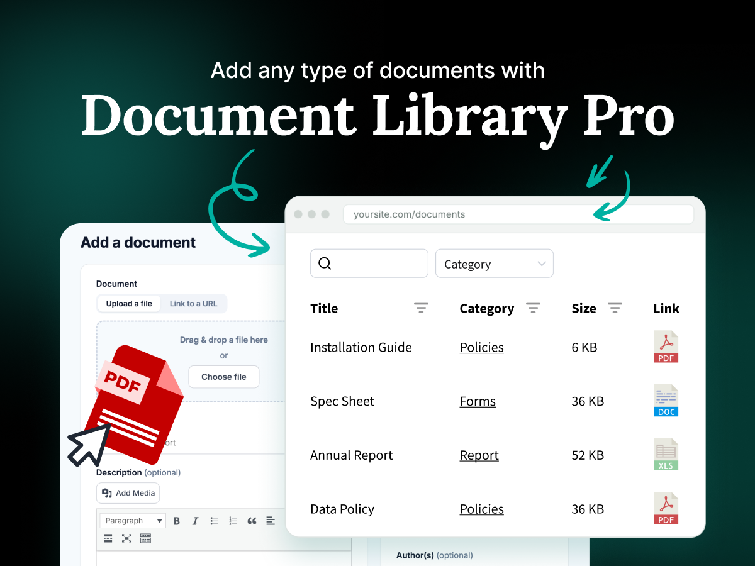
Task: Click the 6 KB size value
Action: 584,347
